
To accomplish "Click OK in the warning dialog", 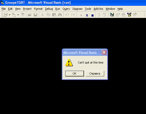I will tap(74, 73).
